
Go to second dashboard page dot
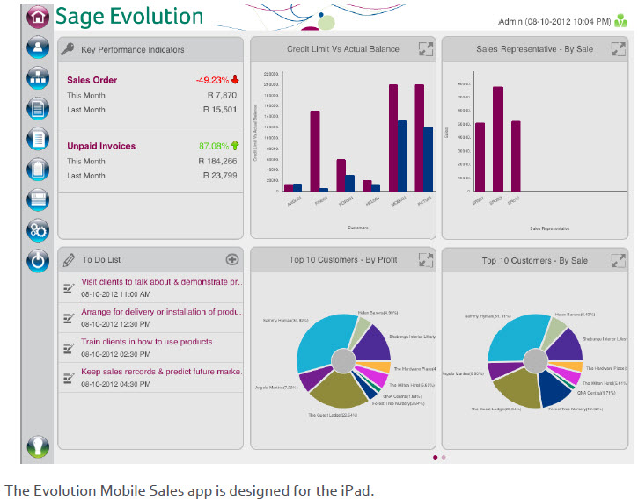point(444,457)
